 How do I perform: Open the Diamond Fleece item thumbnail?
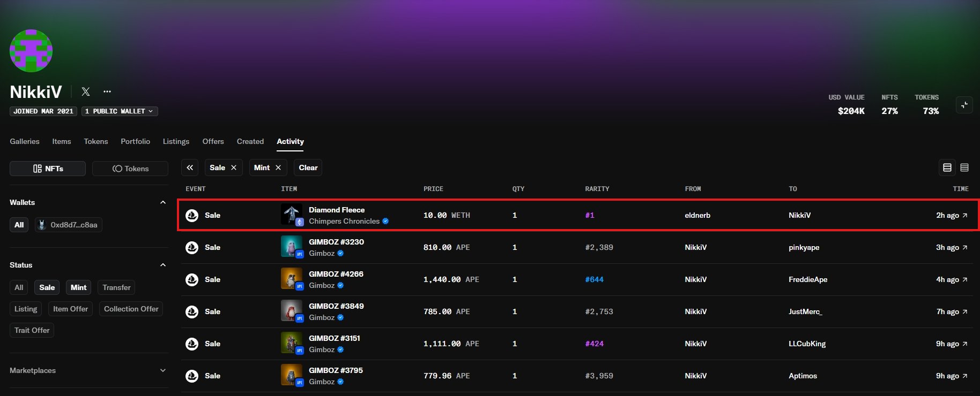pos(292,215)
